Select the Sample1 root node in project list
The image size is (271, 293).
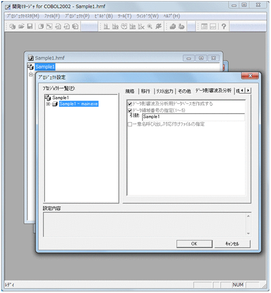tap(61, 98)
